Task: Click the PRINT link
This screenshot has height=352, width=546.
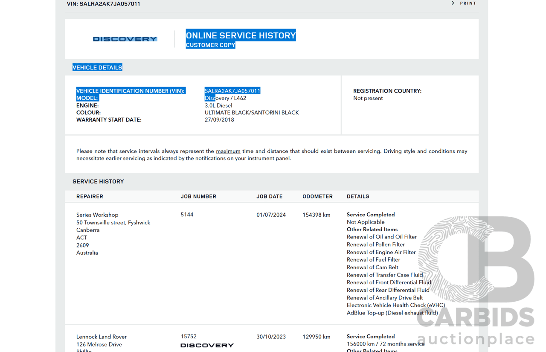Action: pos(468,3)
